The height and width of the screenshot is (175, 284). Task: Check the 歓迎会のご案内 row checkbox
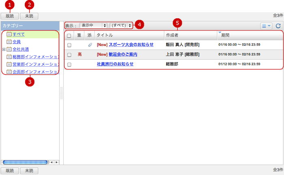point(69,54)
